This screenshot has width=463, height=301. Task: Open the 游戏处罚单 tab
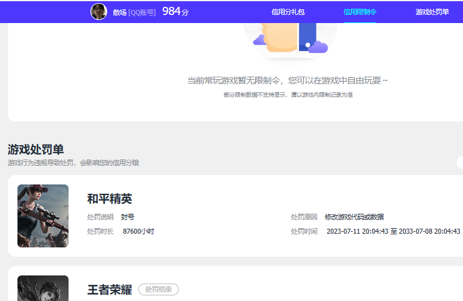432,12
